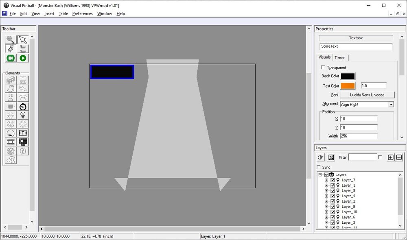Expand the Layer_1 tree node

coord(326,185)
